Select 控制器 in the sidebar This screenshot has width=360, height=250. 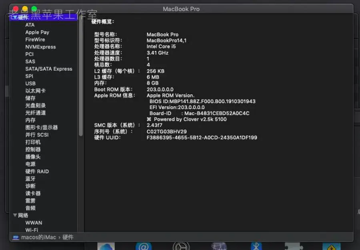[33, 150]
